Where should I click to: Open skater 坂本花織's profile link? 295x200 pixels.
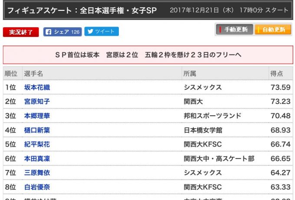[x=37, y=87]
